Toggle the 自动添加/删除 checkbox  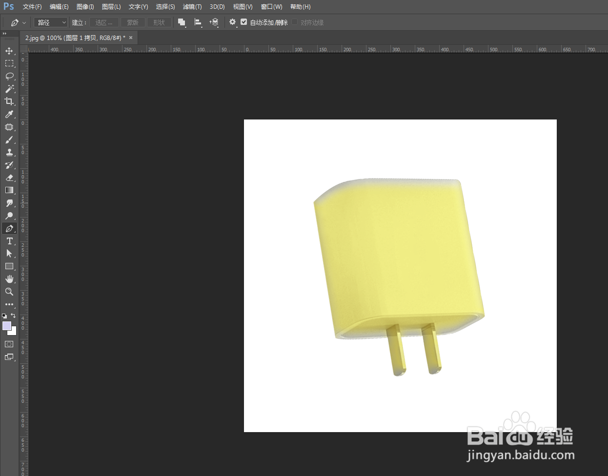(244, 22)
